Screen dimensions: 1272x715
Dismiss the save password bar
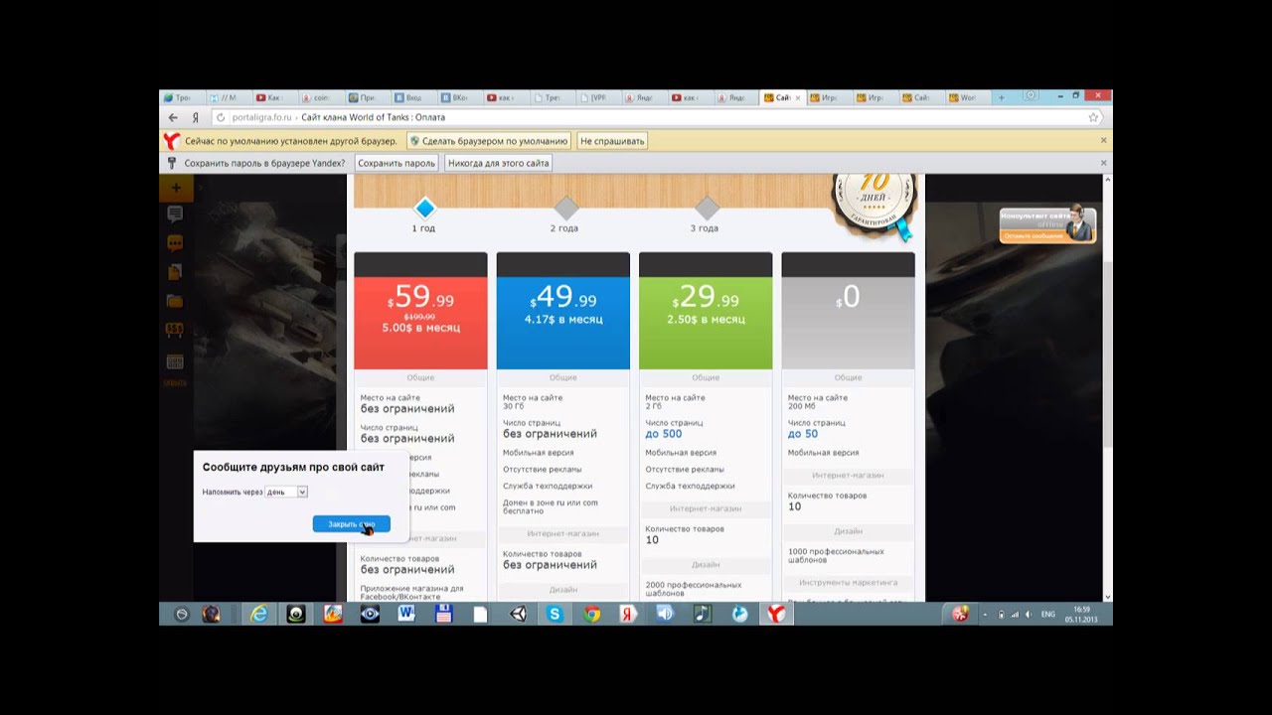point(1103,163)
